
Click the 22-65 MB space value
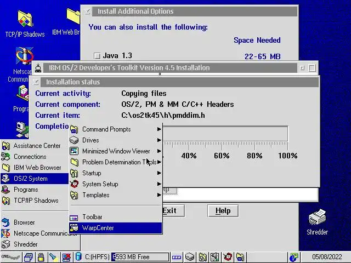tap(262, 56)
